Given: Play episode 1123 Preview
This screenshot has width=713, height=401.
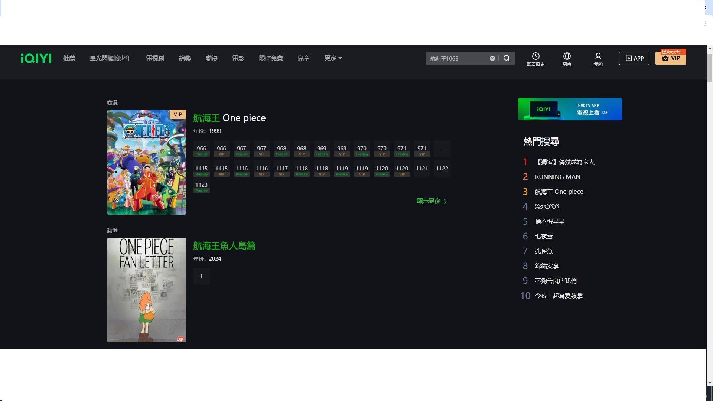Looking at the screenshot, I should [x=202, y=185].
